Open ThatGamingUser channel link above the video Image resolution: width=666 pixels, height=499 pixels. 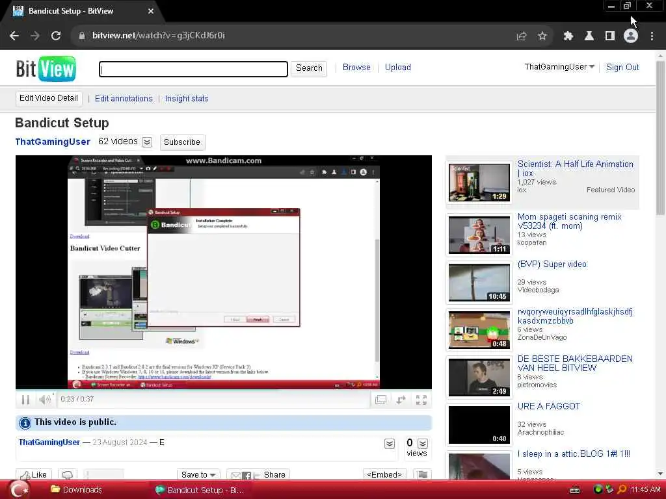coord(53,142)
